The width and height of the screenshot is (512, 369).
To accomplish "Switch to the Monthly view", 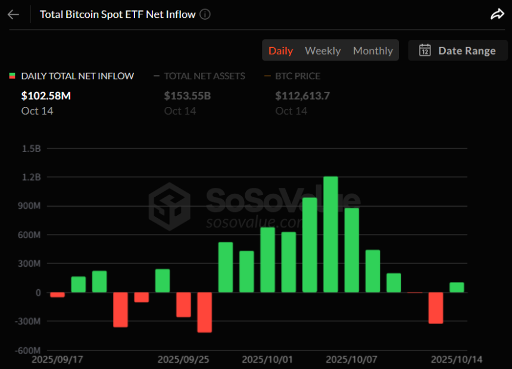I will coord(373,51).
